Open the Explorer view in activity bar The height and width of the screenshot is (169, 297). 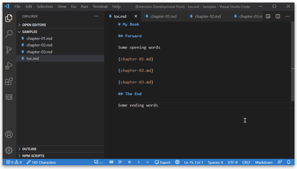(x=9, y=18)
